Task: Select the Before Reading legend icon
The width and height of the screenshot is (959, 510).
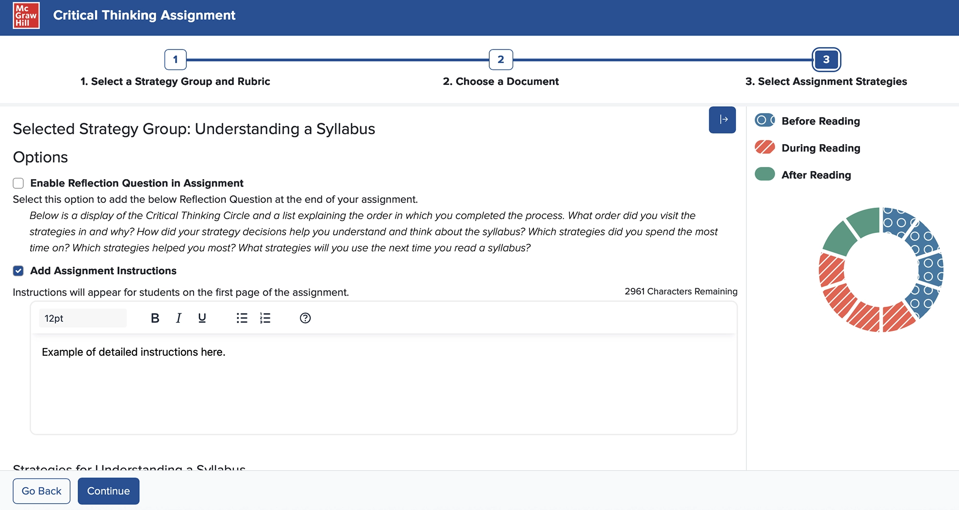Action: tap(764, 120)
